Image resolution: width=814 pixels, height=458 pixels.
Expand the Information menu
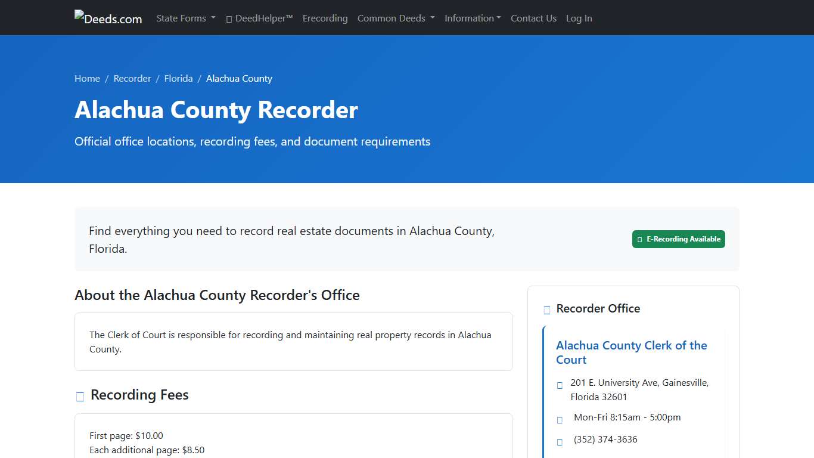(x=473, y=18)
